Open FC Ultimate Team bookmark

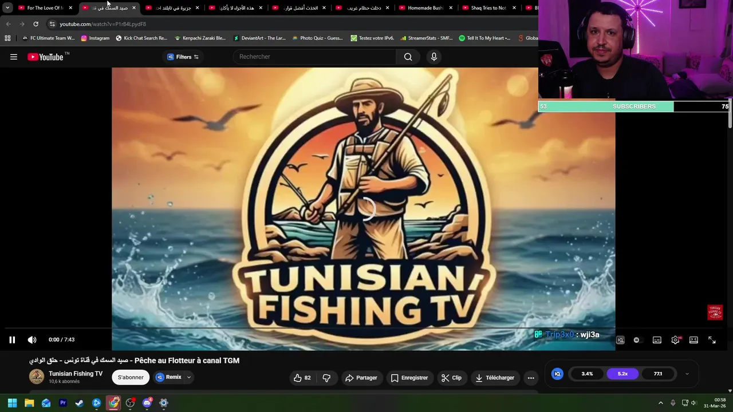point(49,38)
